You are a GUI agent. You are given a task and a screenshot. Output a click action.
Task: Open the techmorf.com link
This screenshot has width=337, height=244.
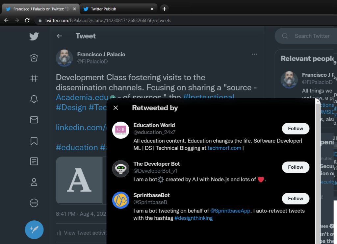pos(224,148)
